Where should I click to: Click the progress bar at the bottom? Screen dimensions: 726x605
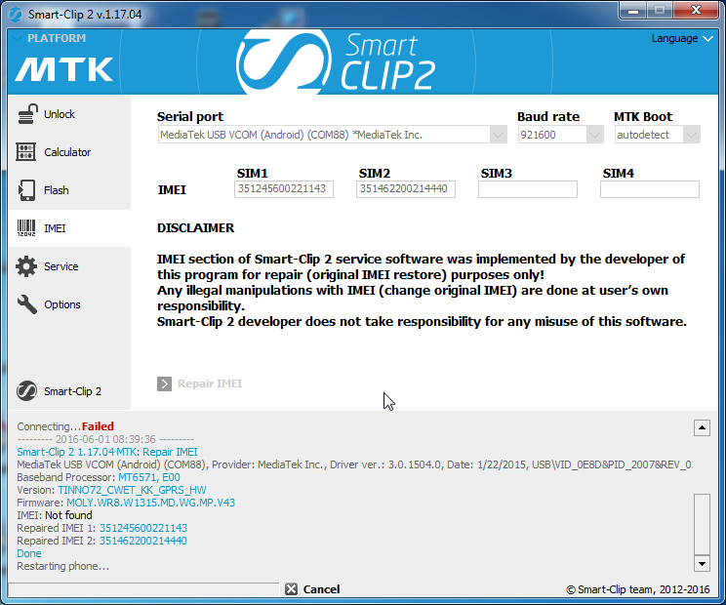143,589
